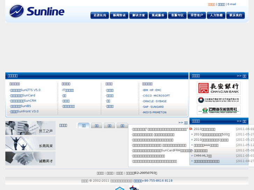254x190 pixels.
Task: Open the SunFront V3.0 product link
Action: (24, 112)
